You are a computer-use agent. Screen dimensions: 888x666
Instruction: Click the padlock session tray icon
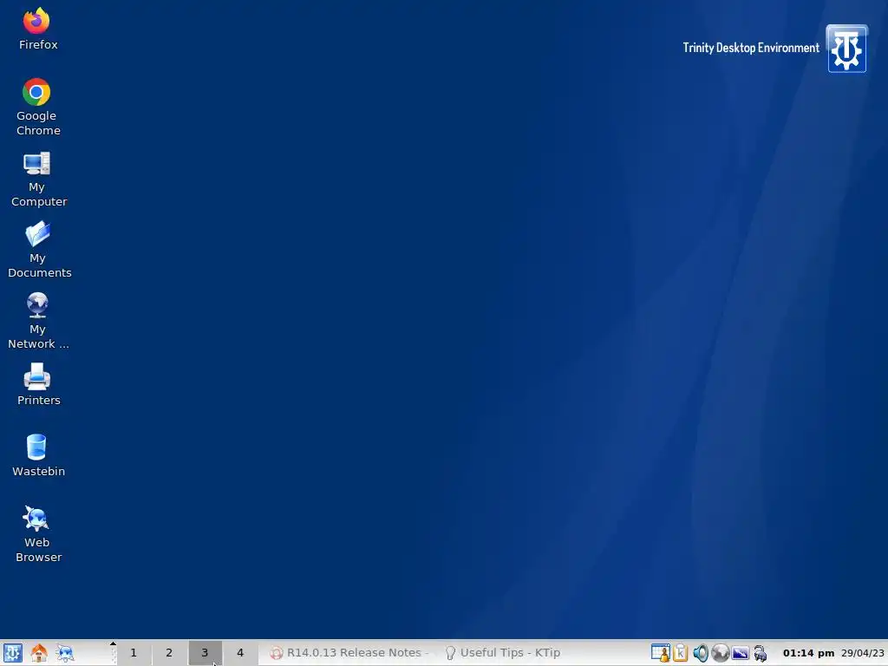point(760,653)
